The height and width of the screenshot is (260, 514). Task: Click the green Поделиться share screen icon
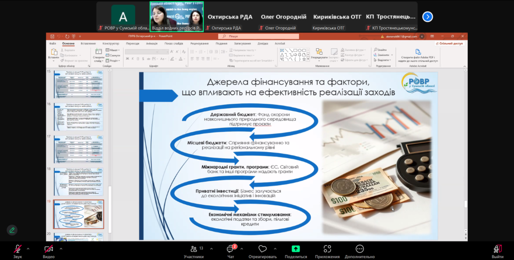pyautogui.click(x=296, y=249)
